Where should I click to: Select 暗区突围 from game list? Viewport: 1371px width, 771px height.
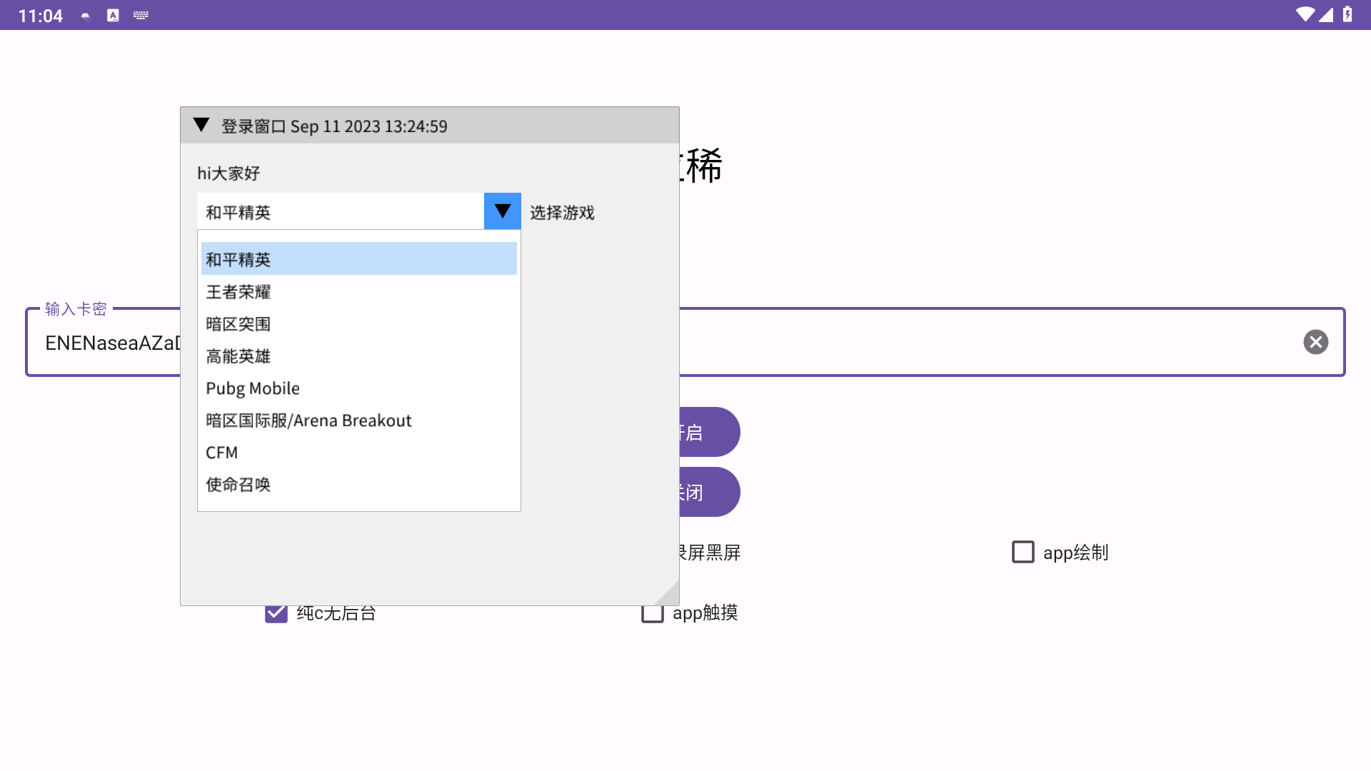click(237, 324)
